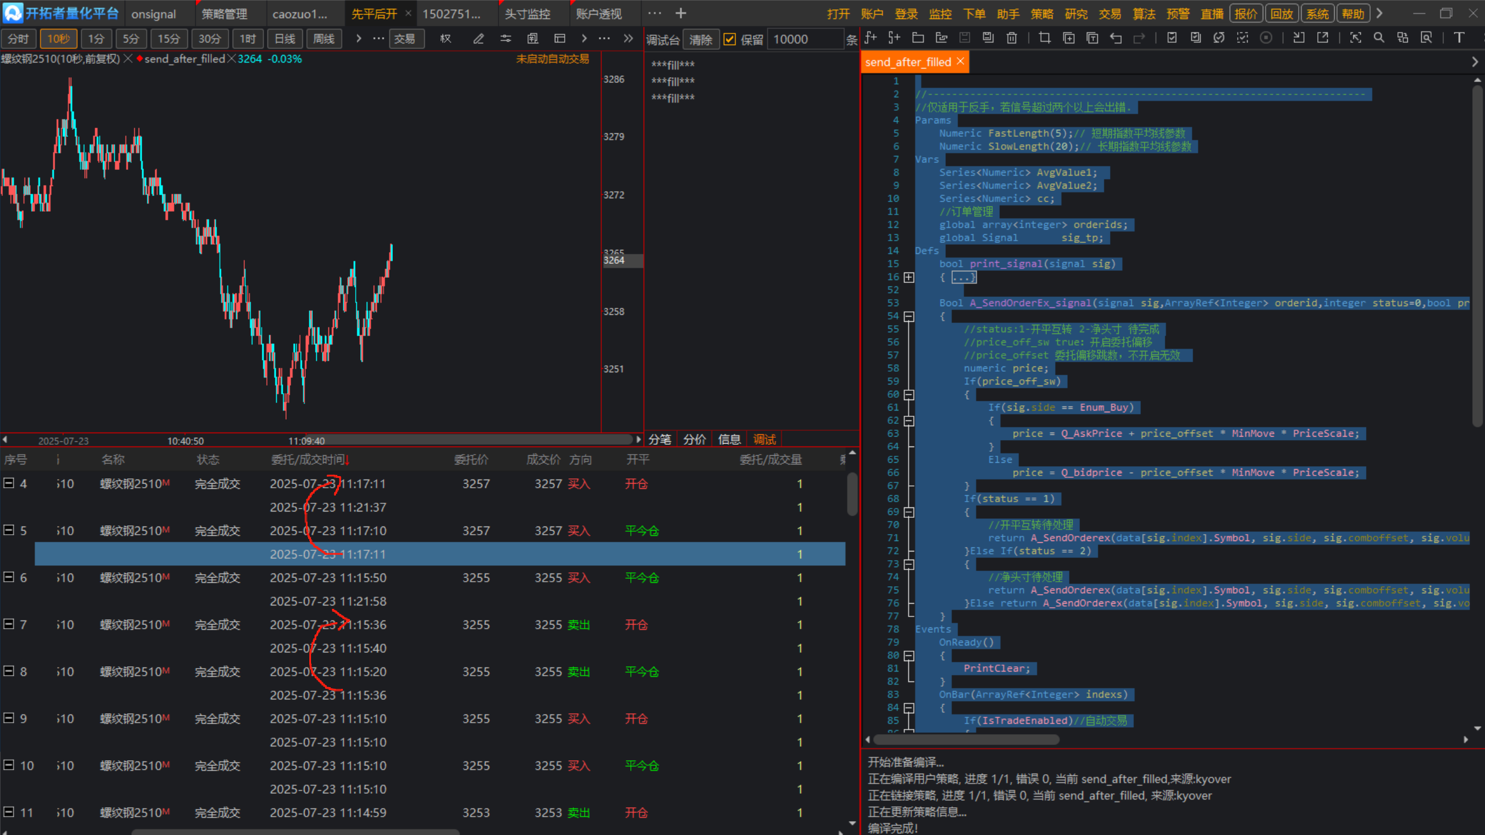Click the dashed-box check icon
This screenshot has width=1485, height=835.
click(x=1242, y=38)
